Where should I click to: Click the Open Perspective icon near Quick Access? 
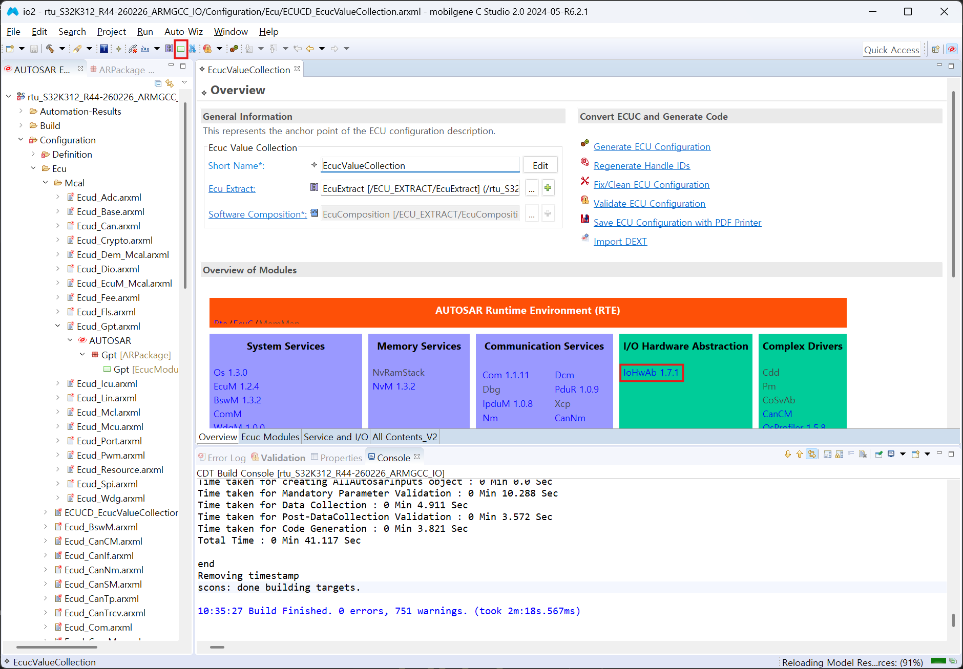(x=935, y=50)
